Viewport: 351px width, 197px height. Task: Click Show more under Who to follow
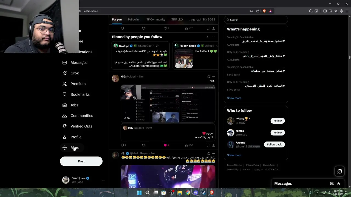click(x=234, y=155)
